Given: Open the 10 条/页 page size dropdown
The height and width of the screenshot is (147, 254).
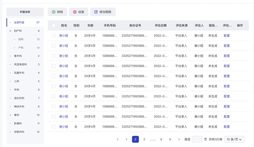Looking at the screenshot, I should [x=234, y=139].
